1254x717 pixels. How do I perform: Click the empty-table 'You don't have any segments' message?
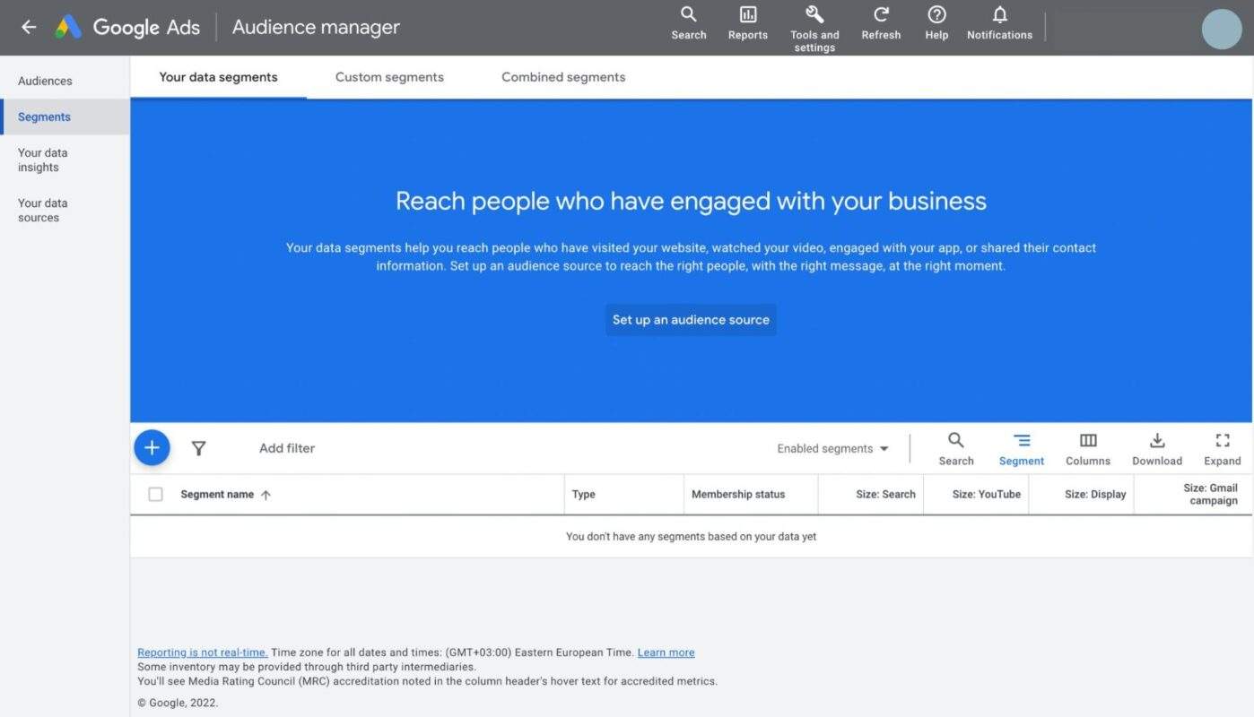[x=691, y=536]
